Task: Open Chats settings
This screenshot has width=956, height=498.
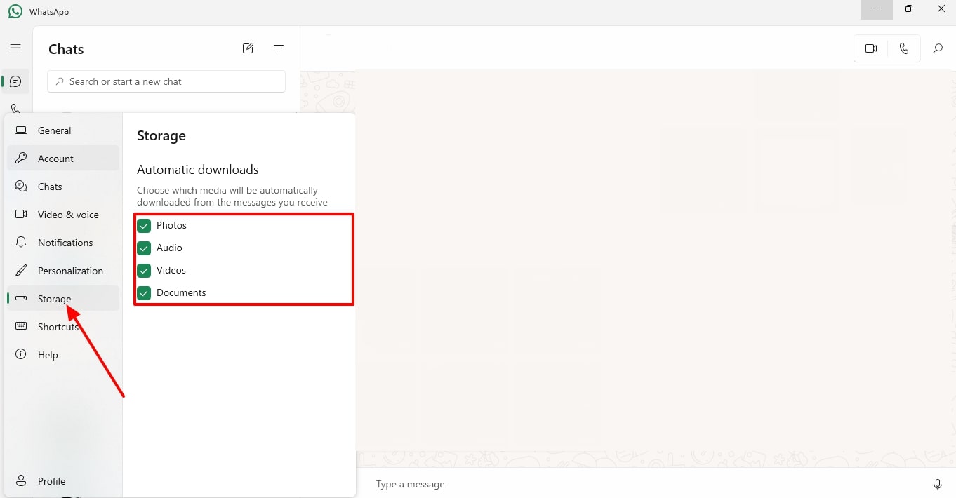Action: coord(63,187)
